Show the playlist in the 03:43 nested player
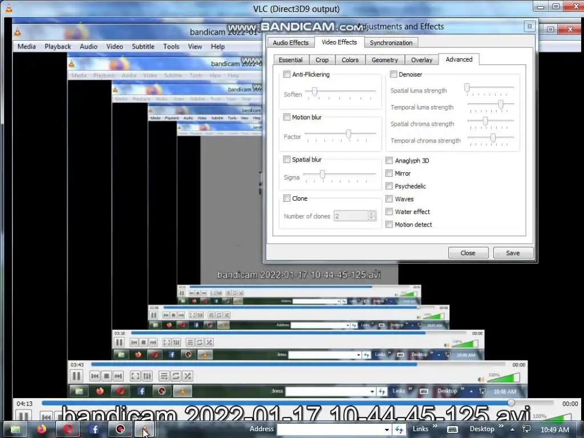The width and height of the screenshot is (584, 438). point(164,376)
